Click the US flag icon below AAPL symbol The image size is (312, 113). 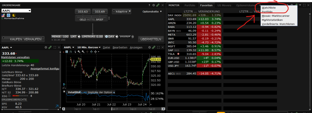tap(3, 16)
